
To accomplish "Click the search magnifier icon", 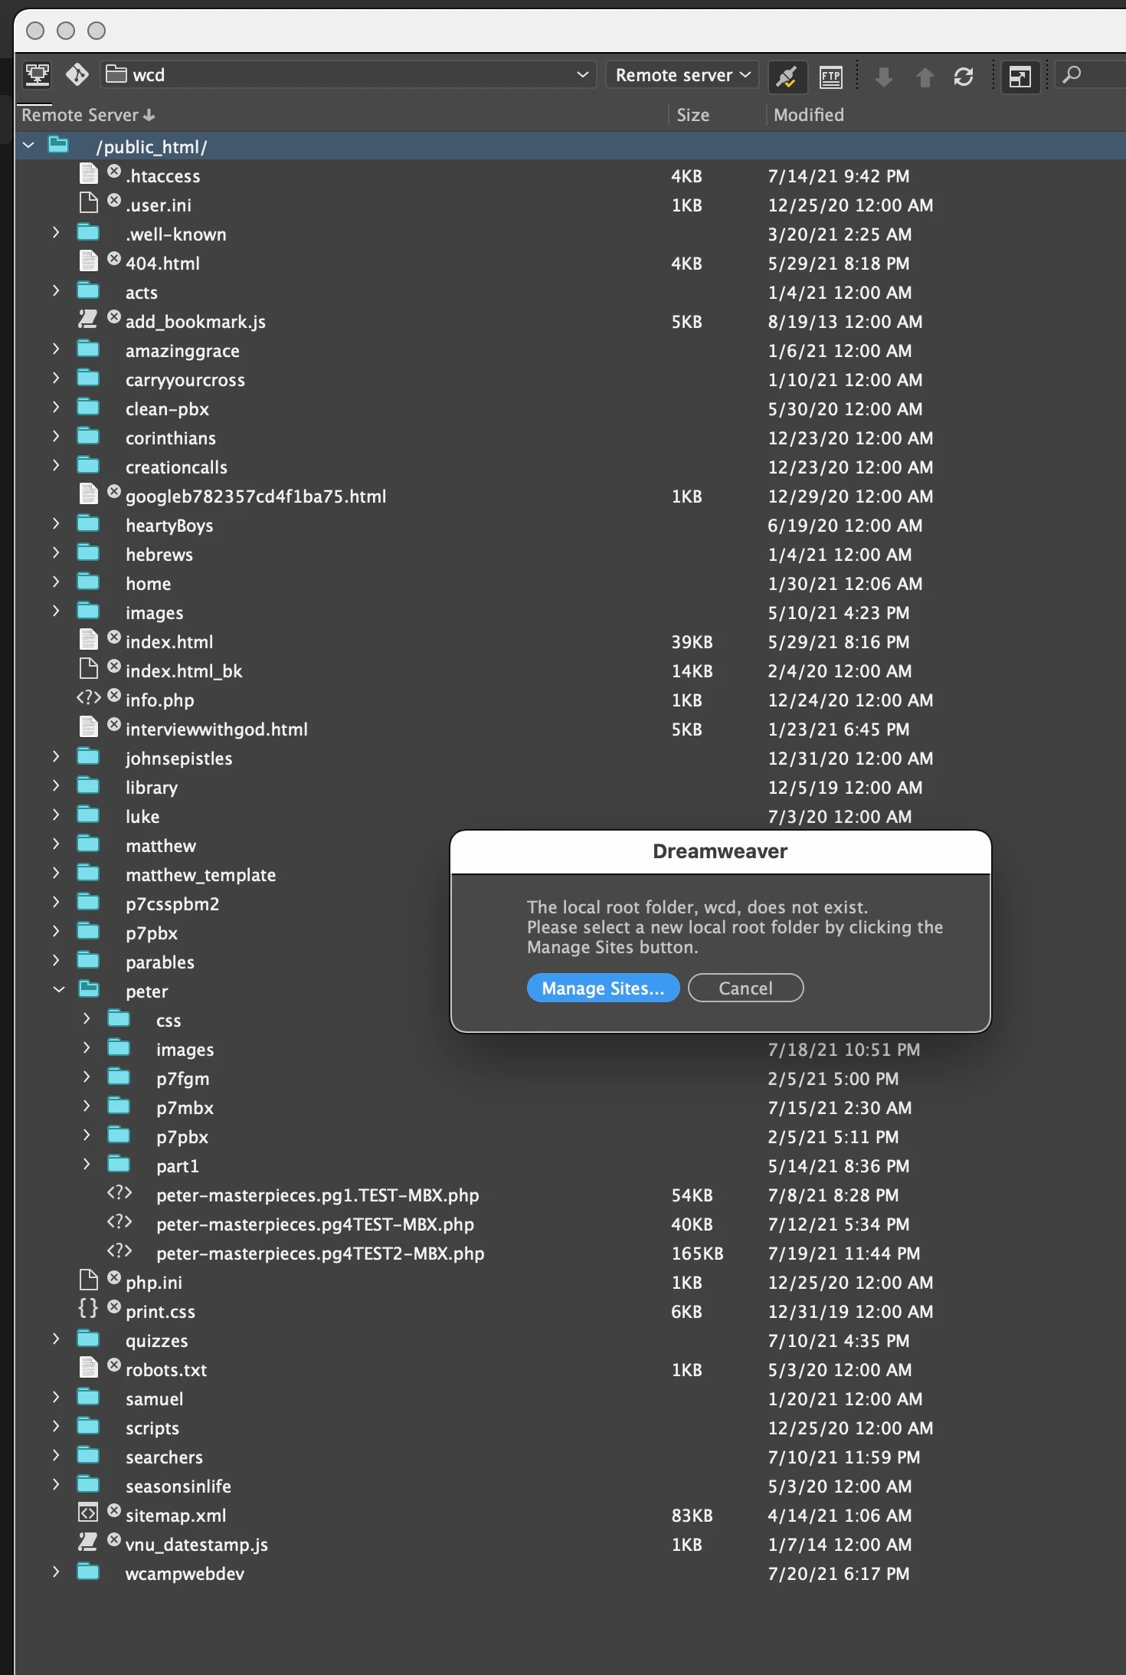I will point(1072,75).
